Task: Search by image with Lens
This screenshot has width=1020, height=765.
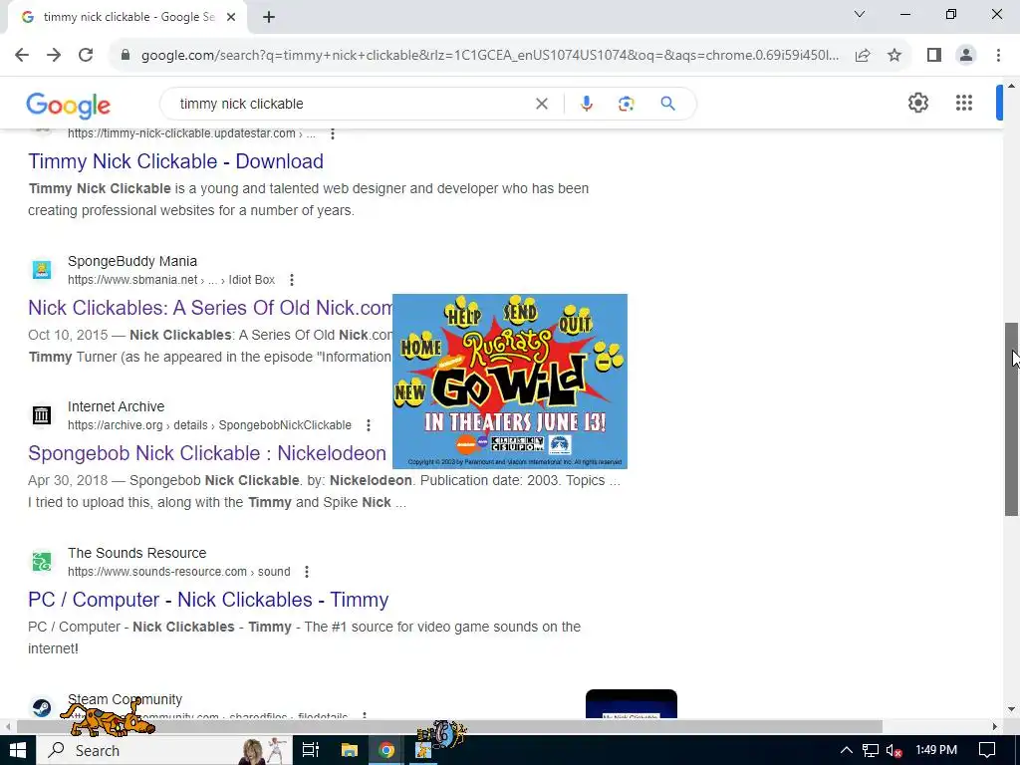Action: 626,104
